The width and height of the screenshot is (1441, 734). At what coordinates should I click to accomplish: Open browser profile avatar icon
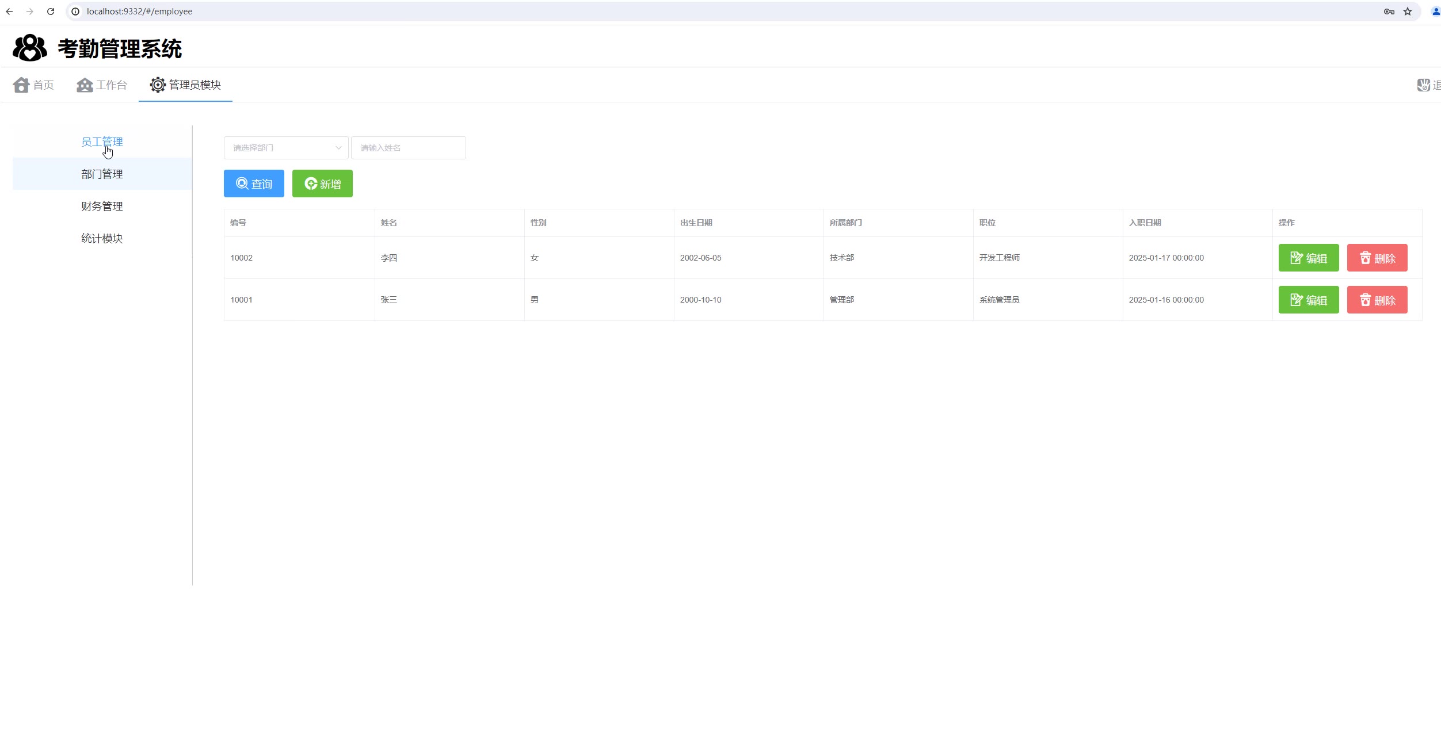coord(1435,12)
